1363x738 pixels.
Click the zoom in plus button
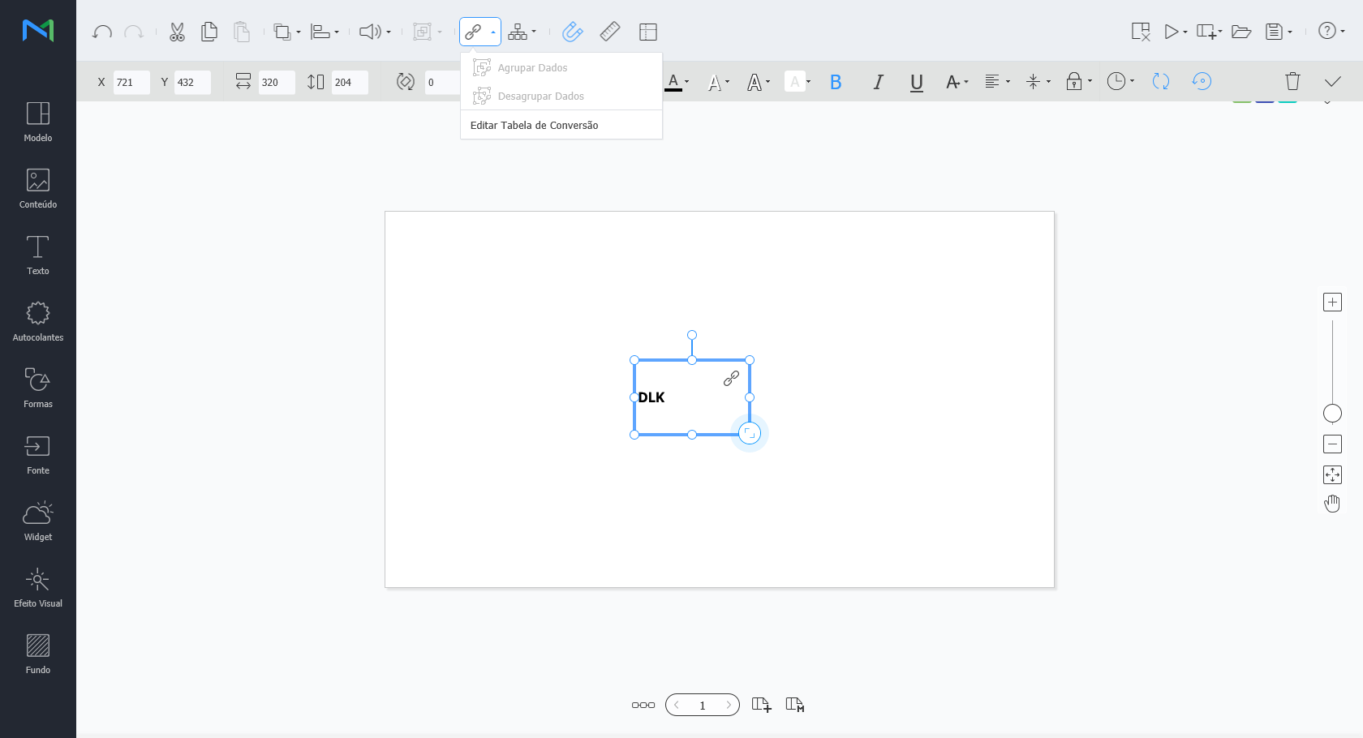[x=1332, y=302]
